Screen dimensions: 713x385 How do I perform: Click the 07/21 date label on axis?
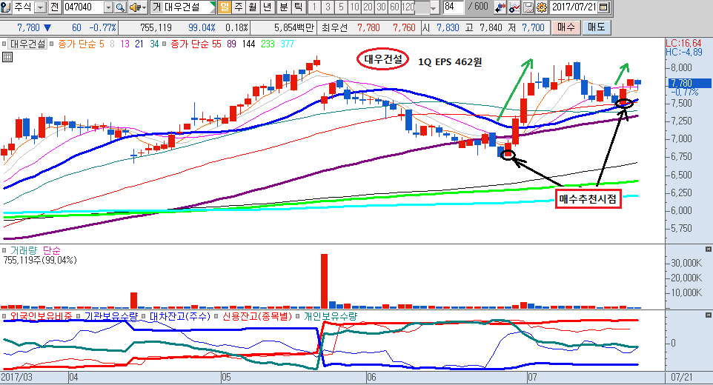[x=682, y=378]
